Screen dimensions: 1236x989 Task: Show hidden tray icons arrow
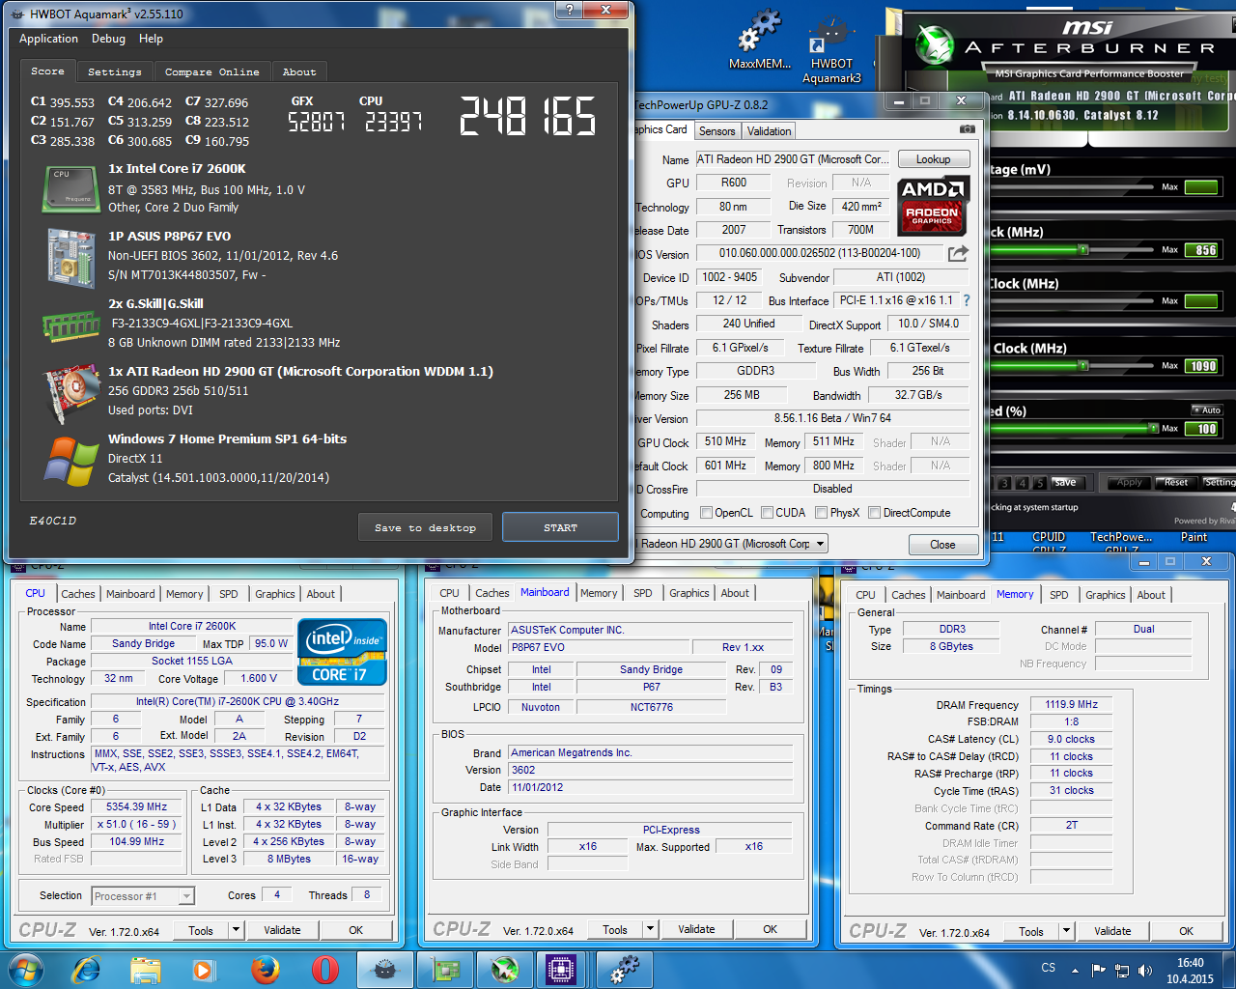pos(1075,970)
